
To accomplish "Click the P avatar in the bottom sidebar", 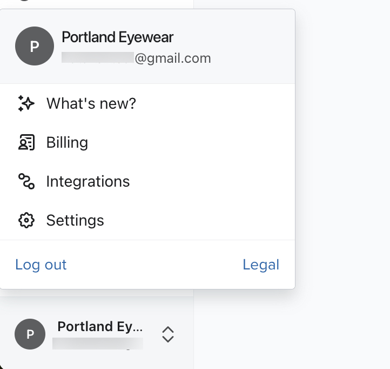I will click(x=30, y=334).
